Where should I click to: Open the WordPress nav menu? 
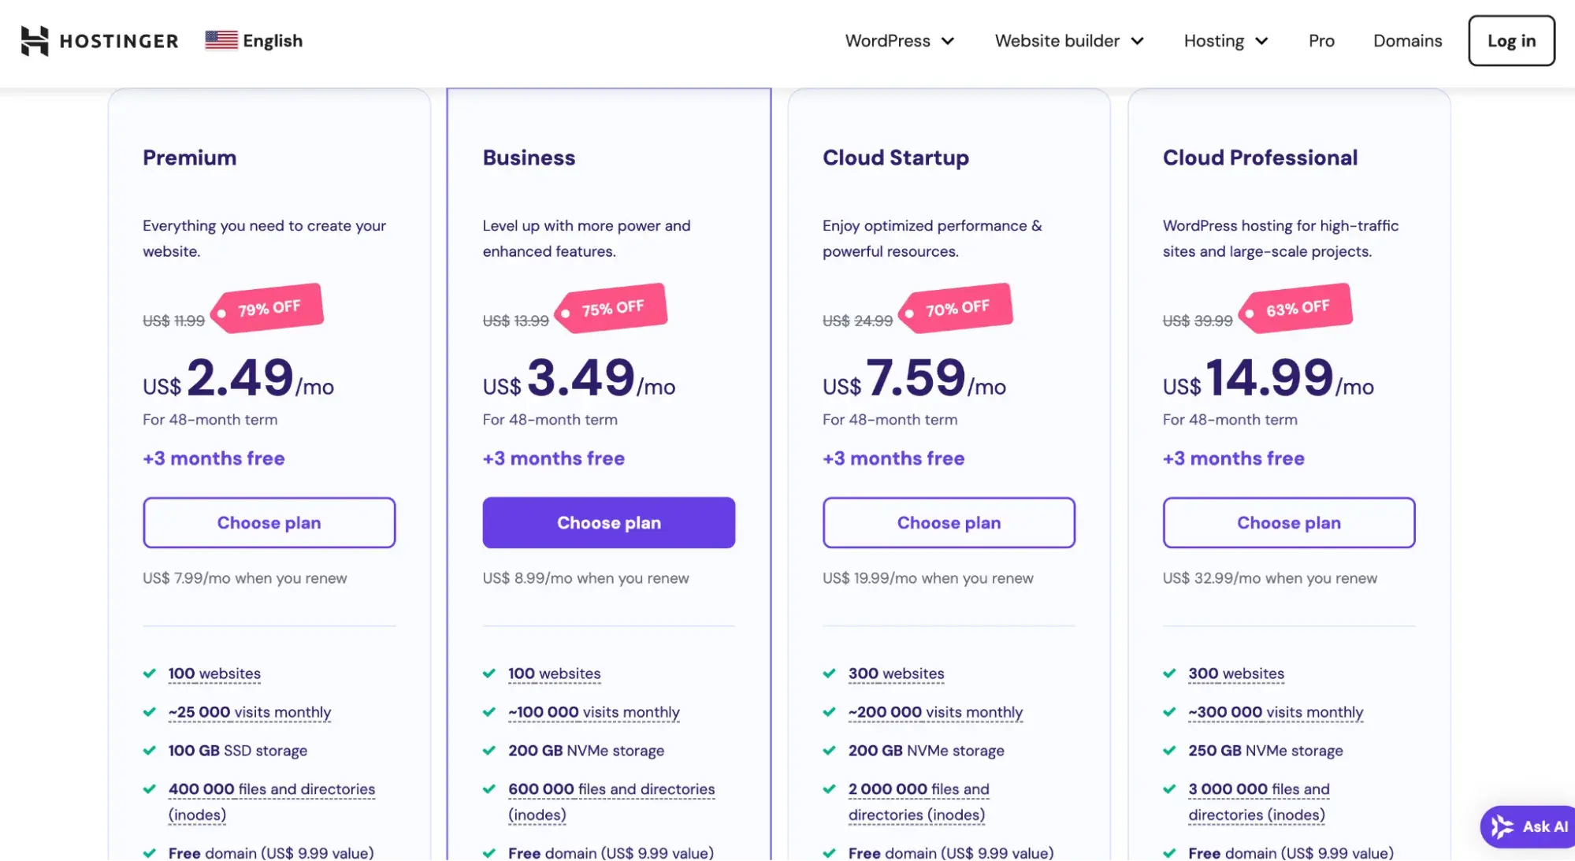tap(900, 41)
